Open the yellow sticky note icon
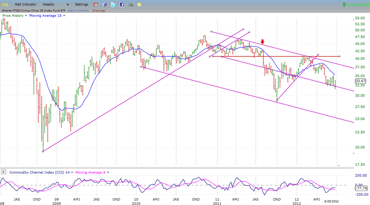Image resolution: width=370 pixels, height=205 pixels. pos(140,4)
